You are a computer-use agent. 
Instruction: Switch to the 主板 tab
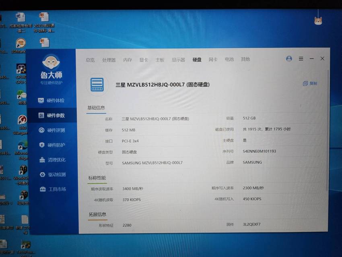pos(160,60)
